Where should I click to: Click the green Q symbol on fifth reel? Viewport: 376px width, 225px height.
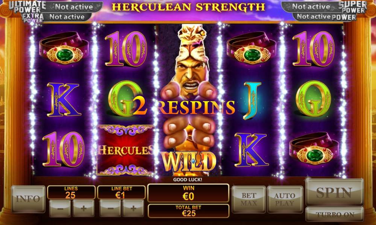[313, 99]
